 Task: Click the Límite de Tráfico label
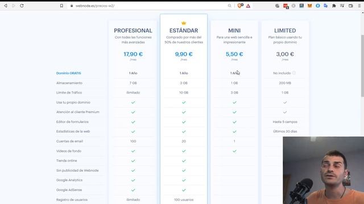[69, 92]
